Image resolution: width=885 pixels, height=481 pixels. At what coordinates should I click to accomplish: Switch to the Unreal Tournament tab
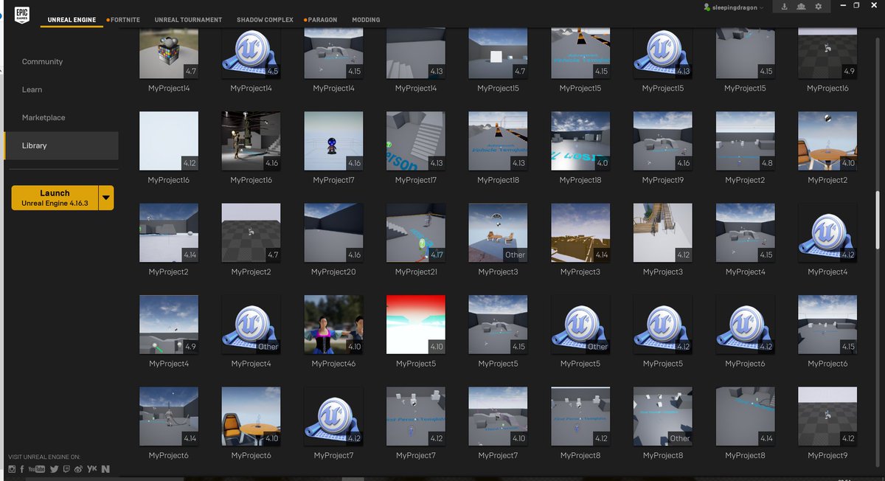[188, 20]
